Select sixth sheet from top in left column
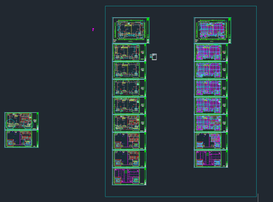The height and width of the screenshot is (202, 273). coord(129,123)
